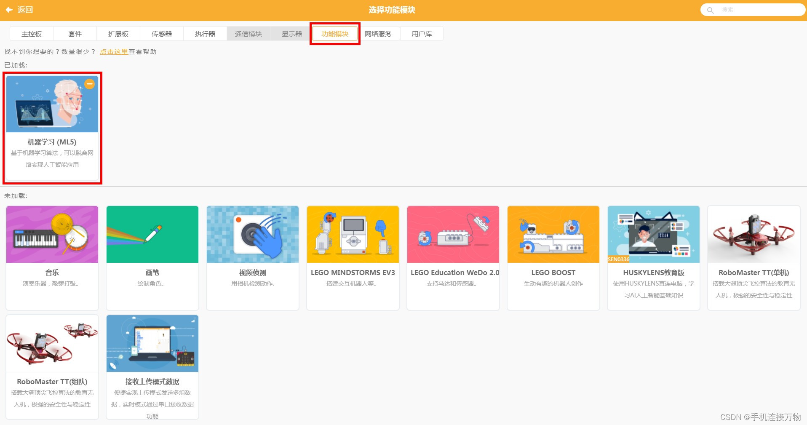
Task: Click the RoboMaster TT(单机) title
Action: [754, 273]
